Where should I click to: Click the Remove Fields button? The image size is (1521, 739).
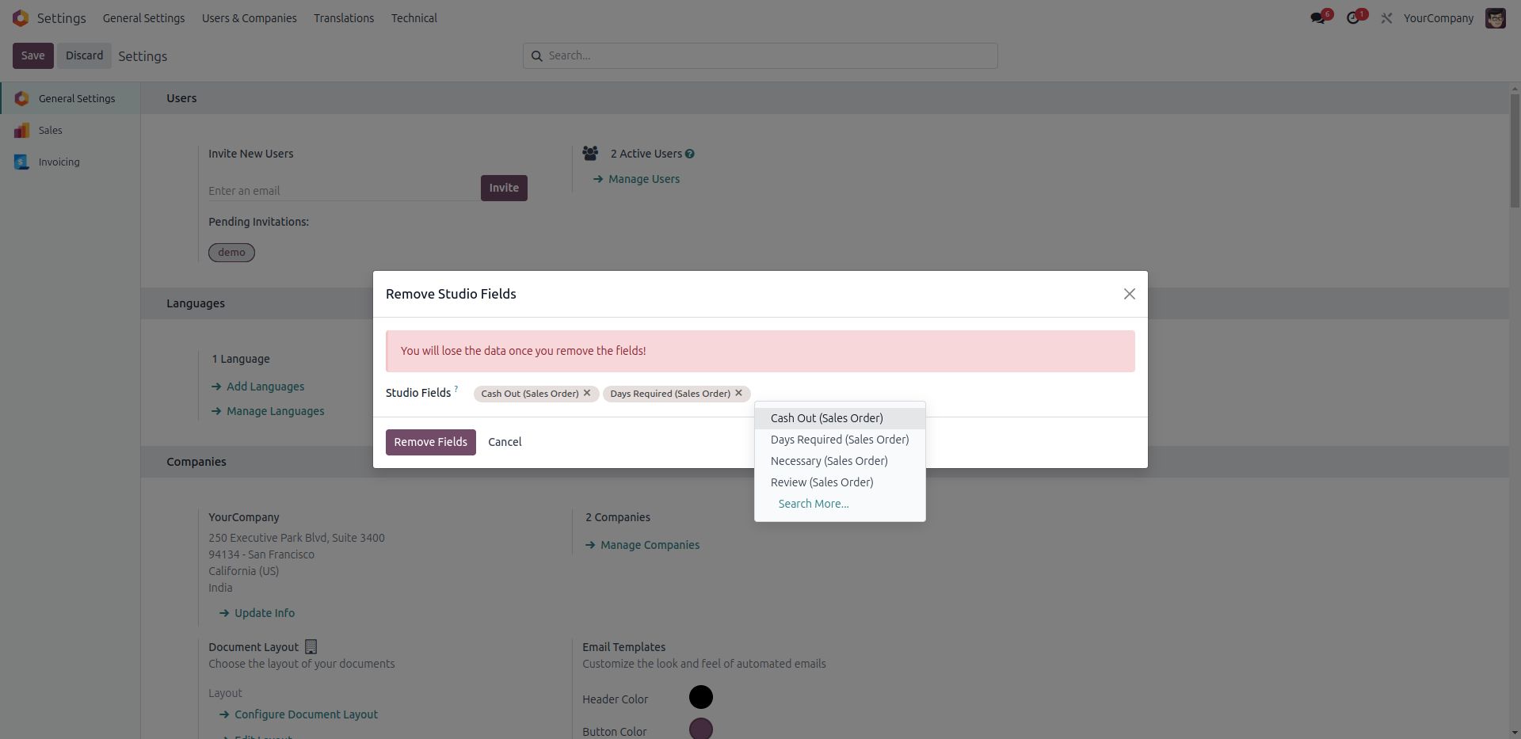(x=430, y=442)
